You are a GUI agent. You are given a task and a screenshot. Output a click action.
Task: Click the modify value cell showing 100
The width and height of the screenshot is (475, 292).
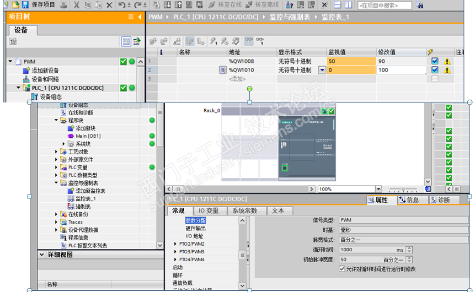401,70
